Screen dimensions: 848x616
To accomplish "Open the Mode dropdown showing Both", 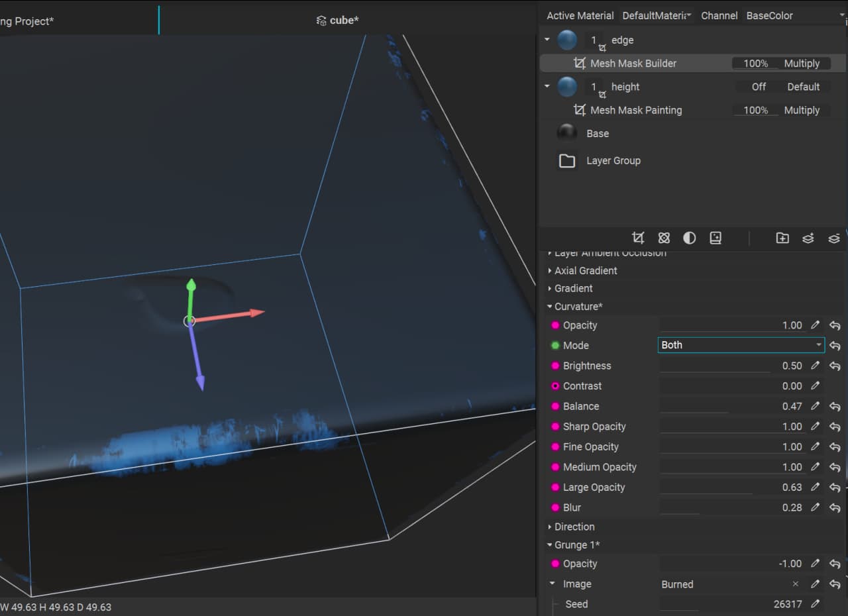I will coord(741,345).
